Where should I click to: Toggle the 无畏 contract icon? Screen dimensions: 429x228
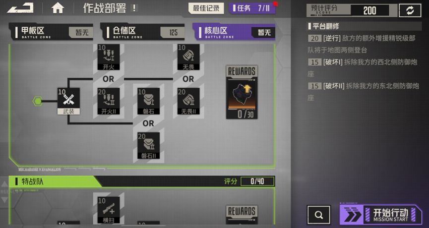click(188, 57)
